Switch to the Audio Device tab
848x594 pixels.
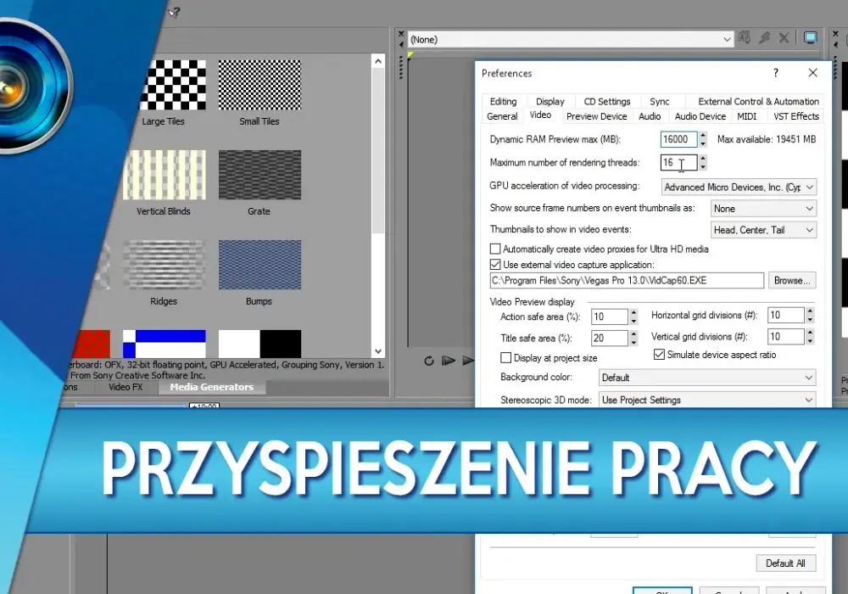700,115
